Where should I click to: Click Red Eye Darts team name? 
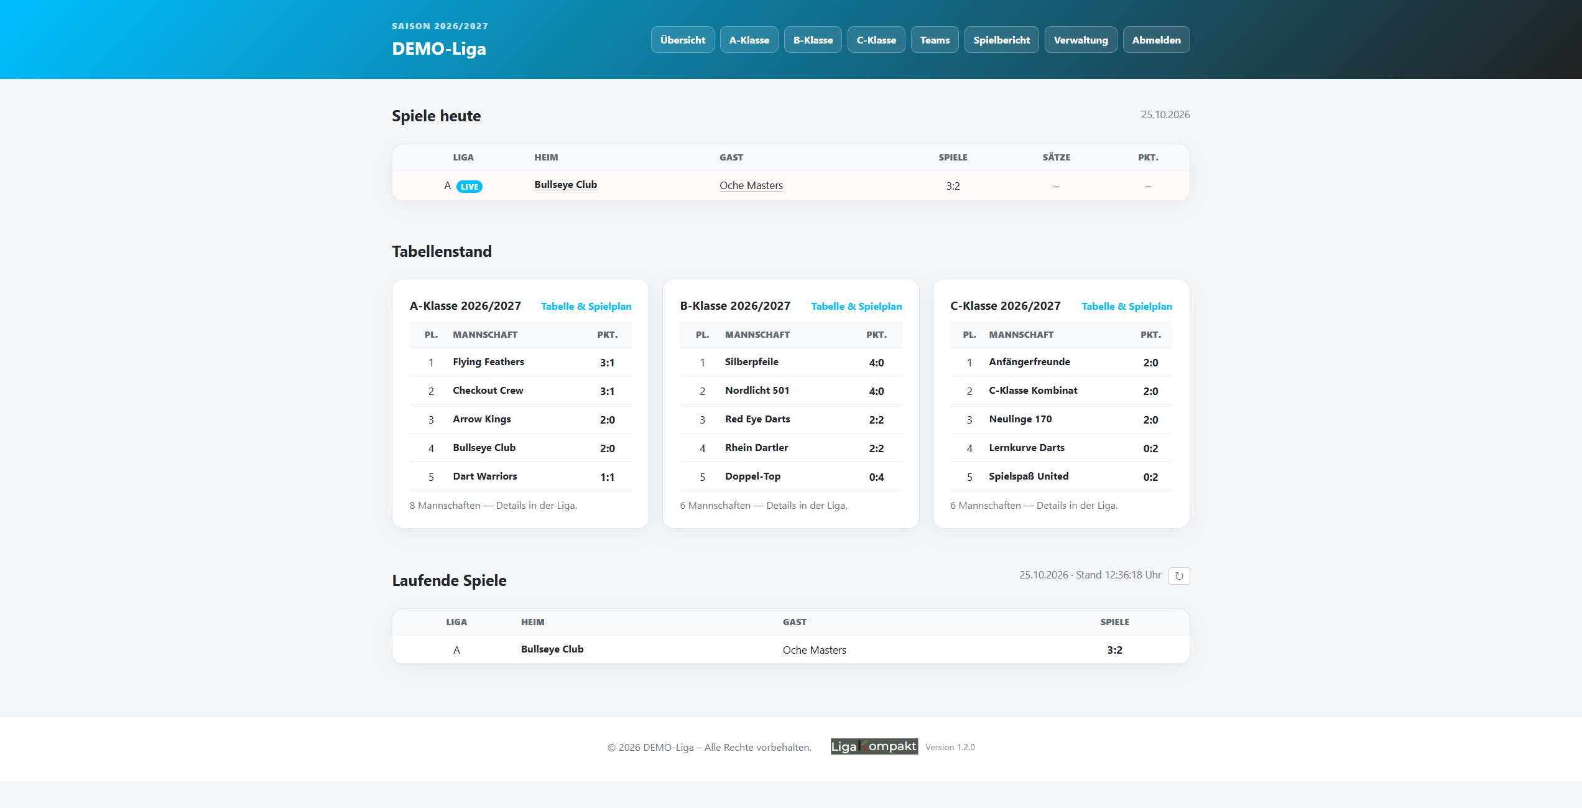757,419
